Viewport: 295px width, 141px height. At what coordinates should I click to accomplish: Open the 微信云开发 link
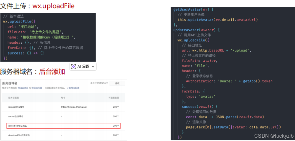[x=23, y=87]
